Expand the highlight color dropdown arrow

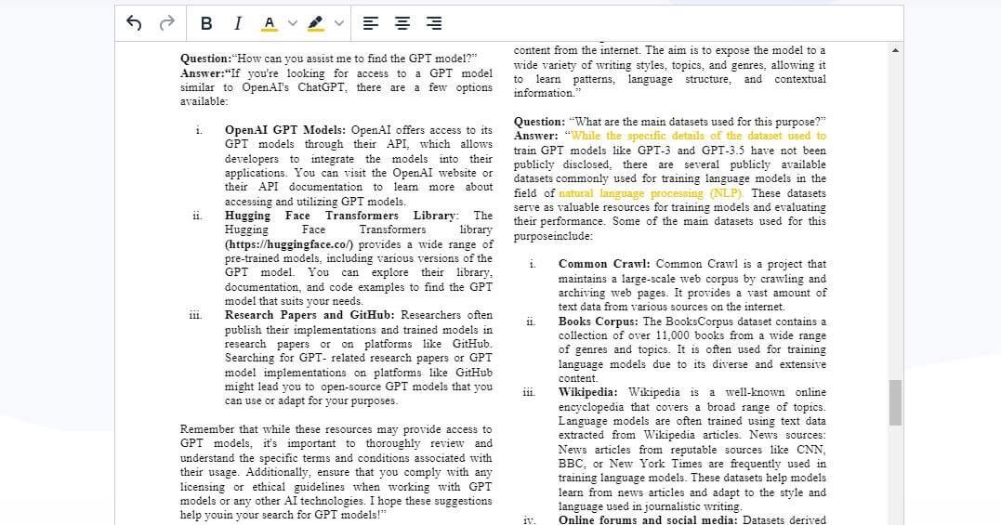tap(339, 23)
